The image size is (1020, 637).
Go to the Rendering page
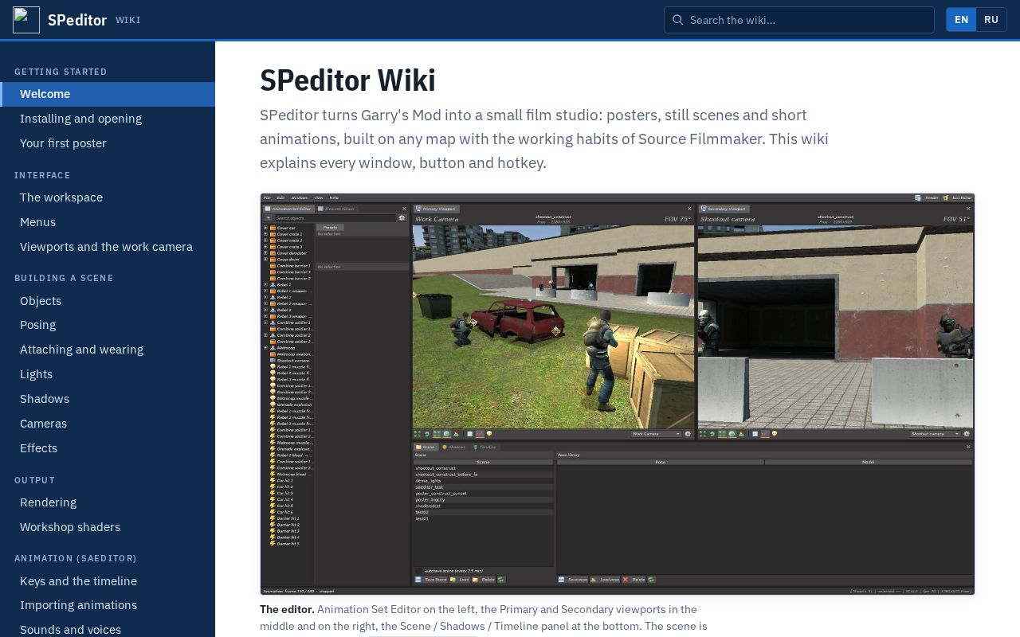pos(108,502)
